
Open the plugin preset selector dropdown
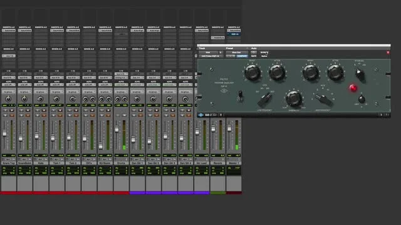237,52
